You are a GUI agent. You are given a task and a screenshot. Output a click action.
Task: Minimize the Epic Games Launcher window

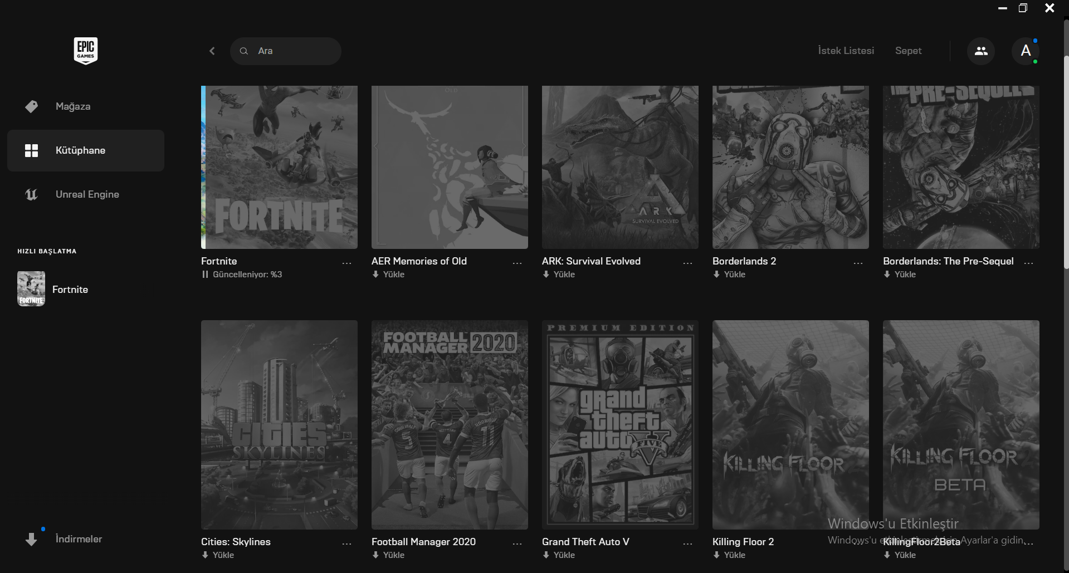1003,8
